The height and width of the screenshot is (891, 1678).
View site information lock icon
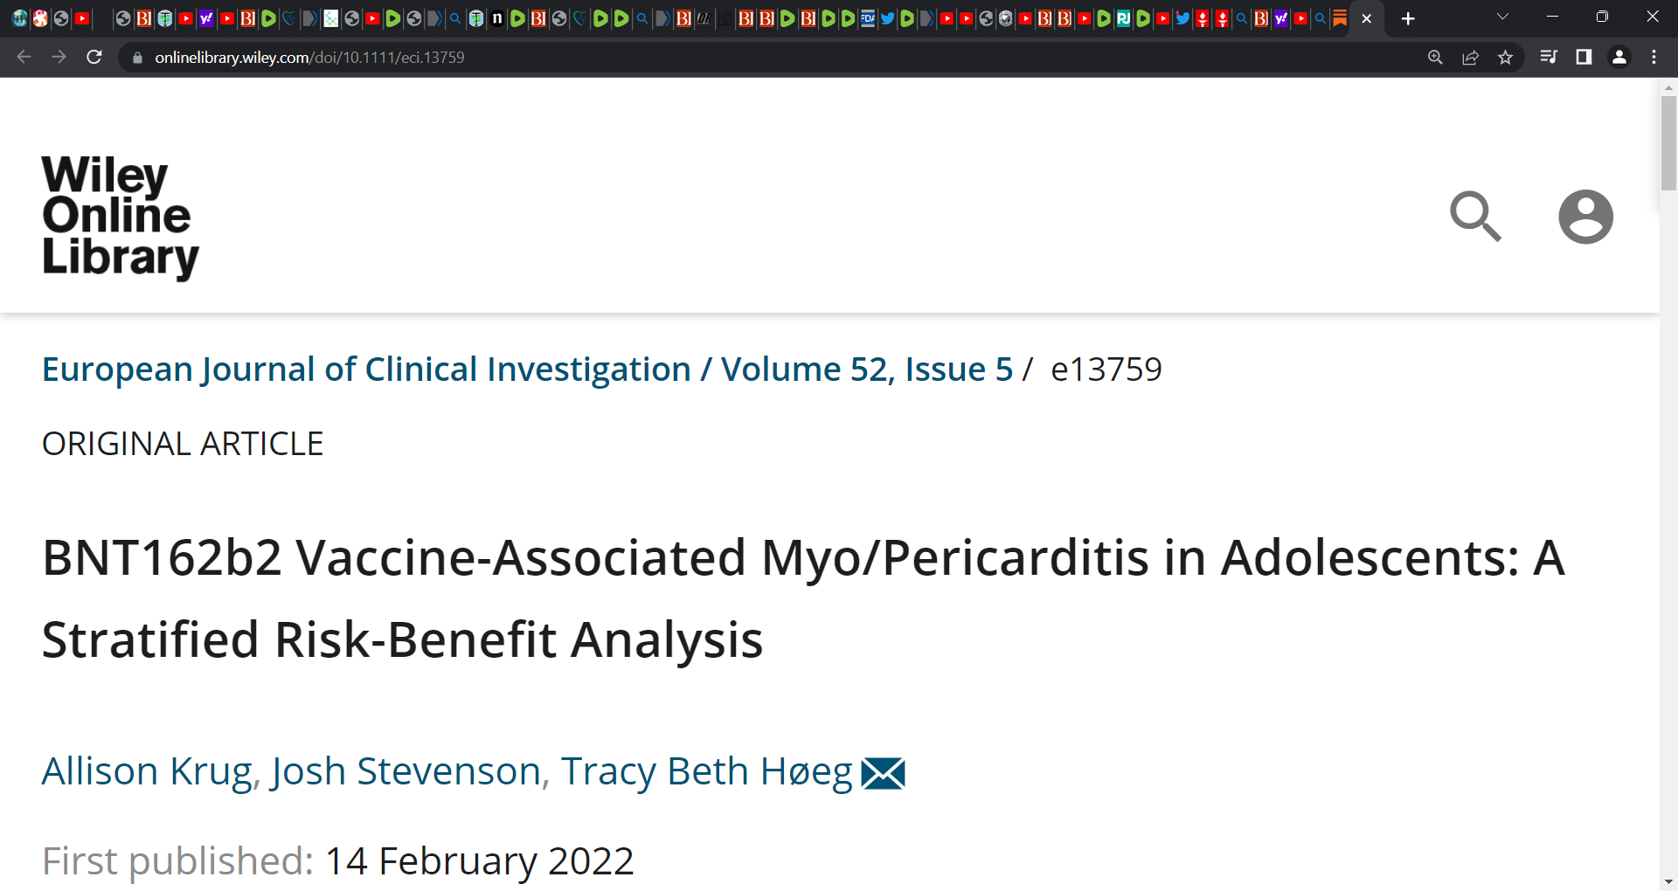(137, 58)
